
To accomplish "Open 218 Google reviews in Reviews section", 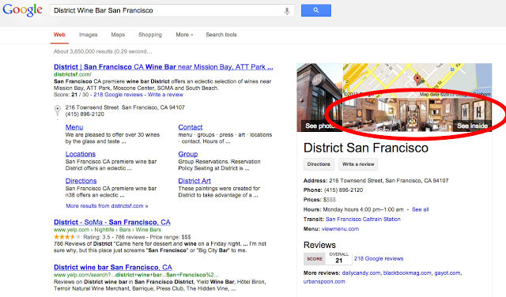I will coord(379,258).
